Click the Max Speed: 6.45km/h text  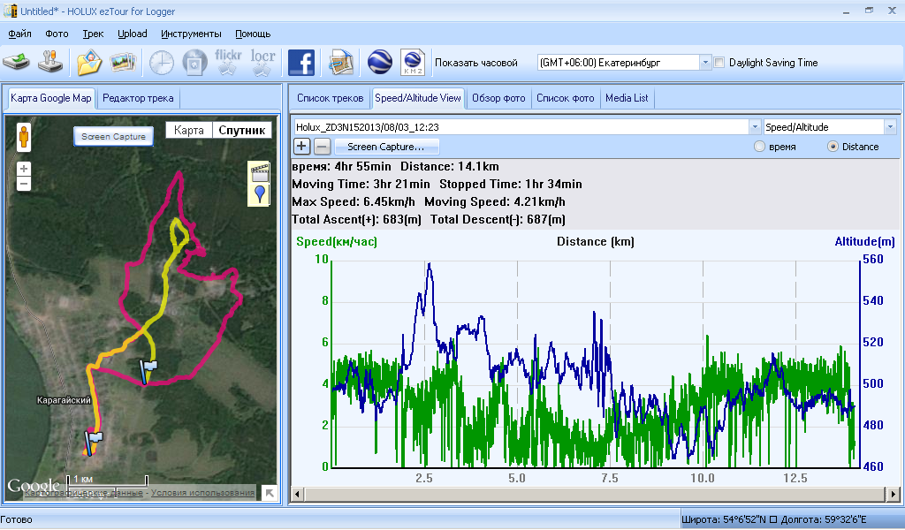click(x=354, y=202)
